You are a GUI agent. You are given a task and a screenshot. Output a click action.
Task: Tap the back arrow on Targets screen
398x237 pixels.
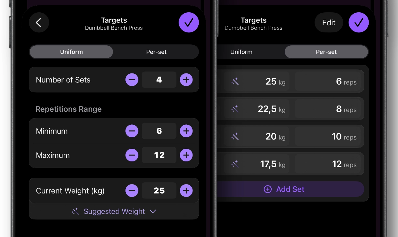pyautogui.click(x=39, y=22)
